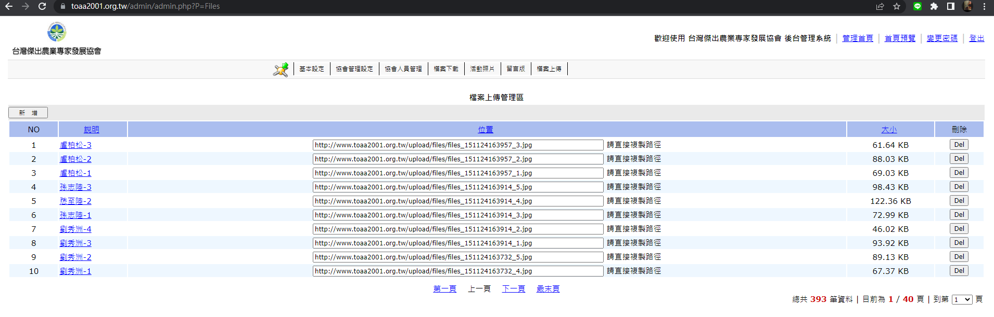The image size is (994, 317).
Task: Open the 盧柏松-1 entry link
Action: click(x=75, y=173)
